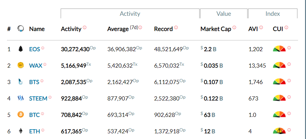This screenshot has width=306, height=139.
Task: Open the STEEM blockchain link
Action: point(38,99)
